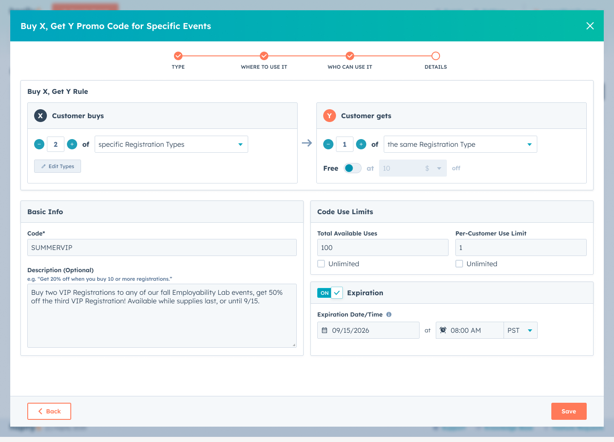Viewport: 614px width, 442px height.
Task: Click the expiration date 09/15/2026 field
Action: tap(368, 330)
